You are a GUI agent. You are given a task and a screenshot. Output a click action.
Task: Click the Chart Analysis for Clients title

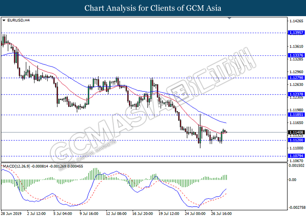pyautogui.click(x=153, y=8)
